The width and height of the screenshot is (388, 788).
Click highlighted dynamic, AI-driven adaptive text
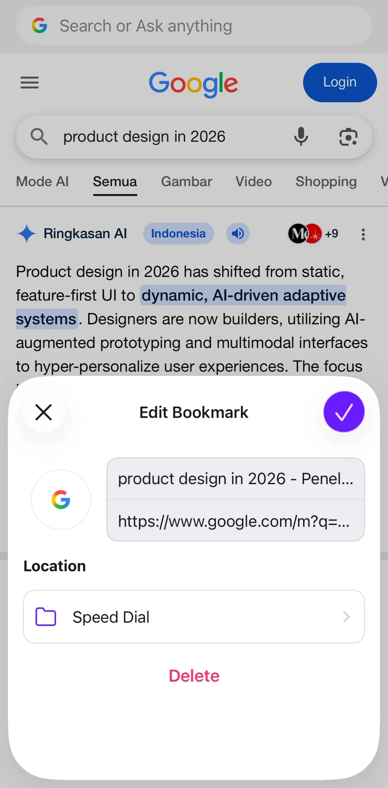243,295
